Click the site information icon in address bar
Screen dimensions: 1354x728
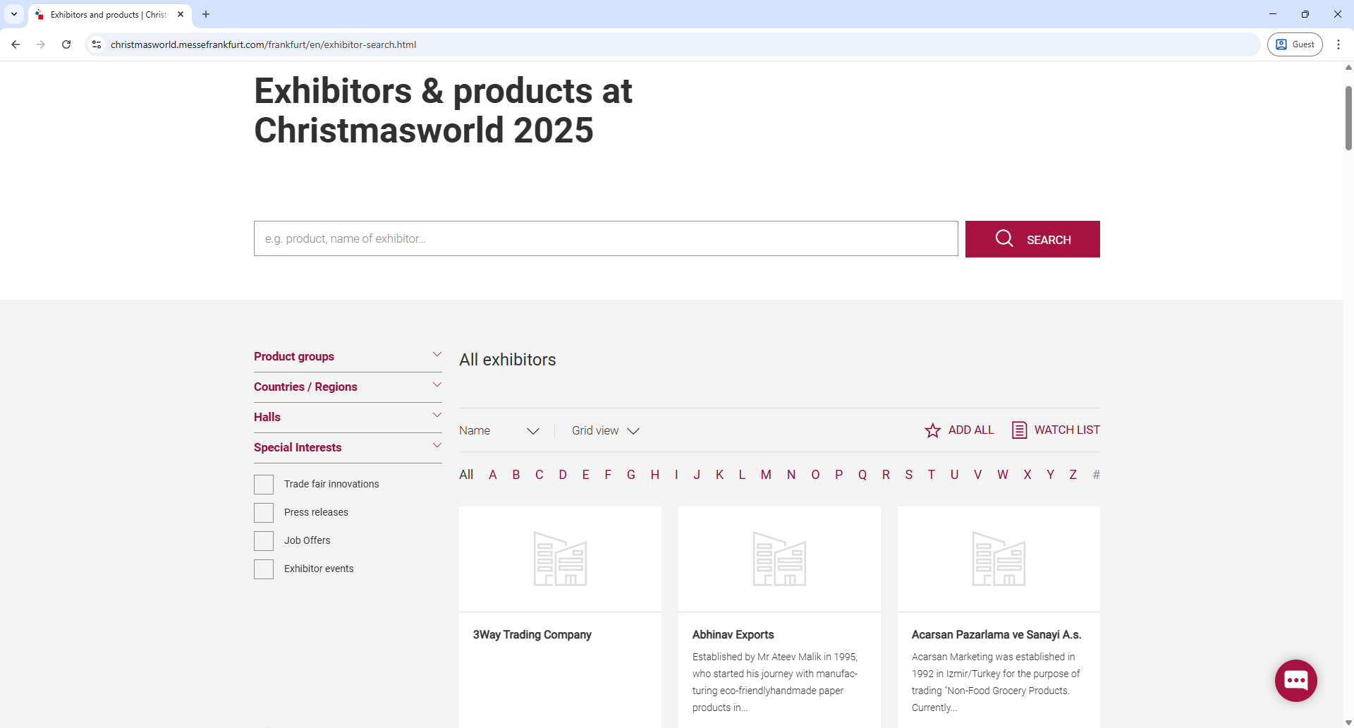(97, 44)
